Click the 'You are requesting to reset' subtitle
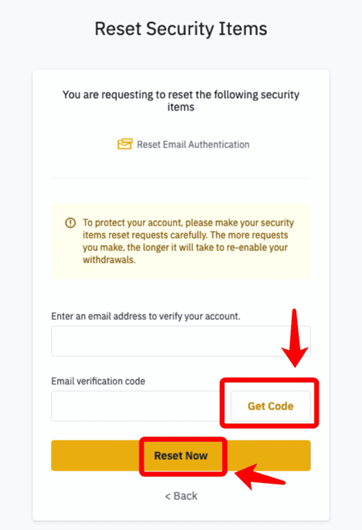Screen dimensions: 362x530 point(181,100)
